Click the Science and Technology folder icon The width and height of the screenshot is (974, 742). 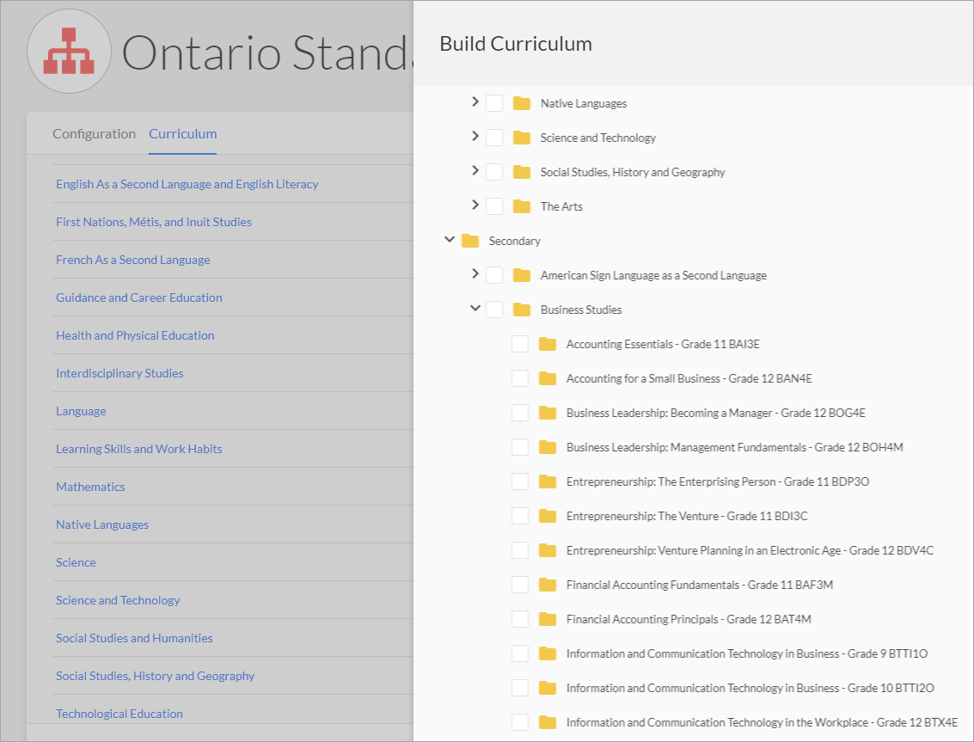pos(522,138)
